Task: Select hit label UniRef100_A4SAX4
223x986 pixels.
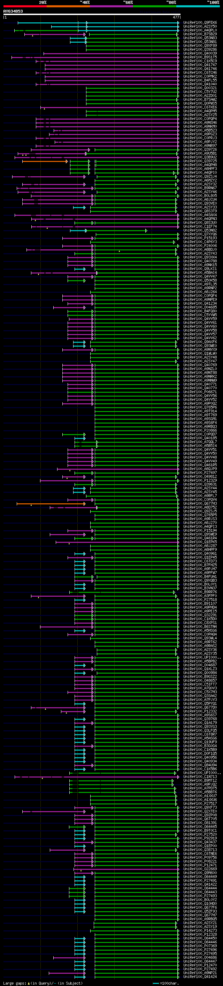Action: 200,215
